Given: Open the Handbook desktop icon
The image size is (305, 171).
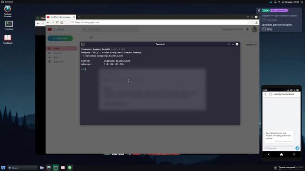Looking at the screenshot, I should [x=8, y=39].
